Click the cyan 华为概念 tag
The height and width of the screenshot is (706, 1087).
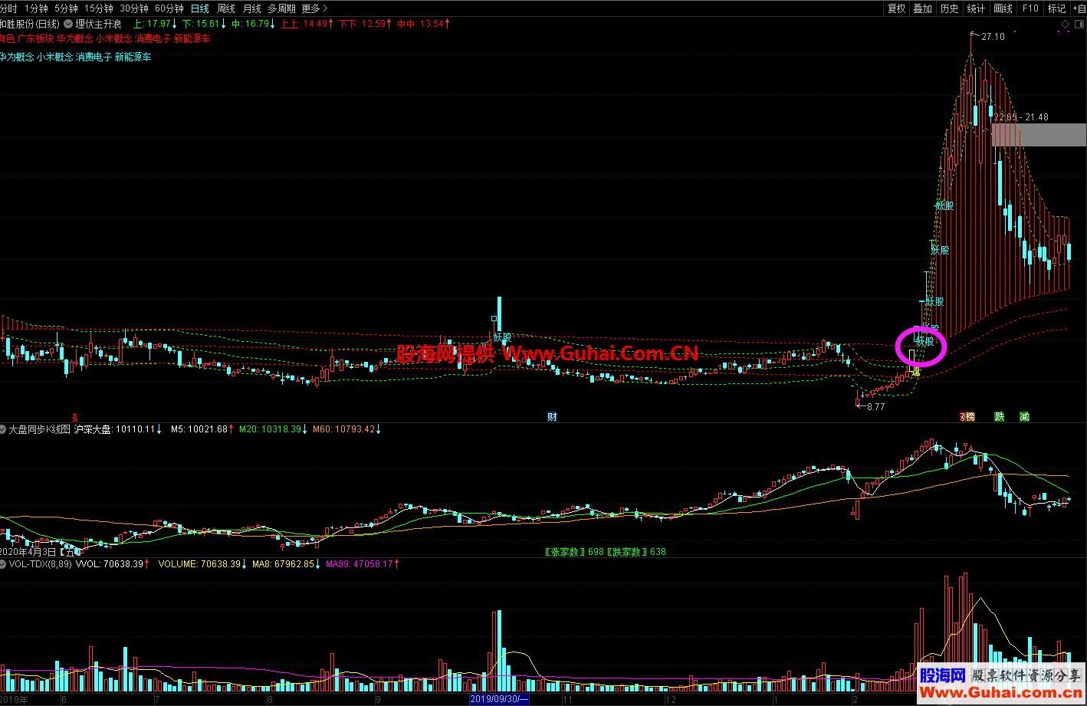point(16,57)
